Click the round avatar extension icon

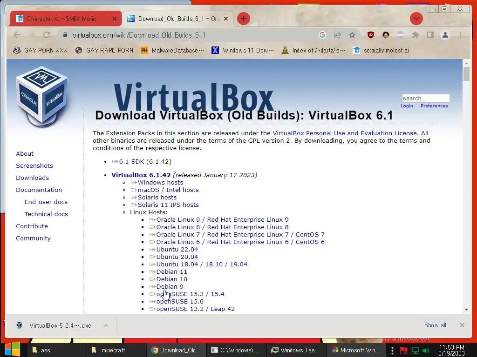(x=385, y=35)
